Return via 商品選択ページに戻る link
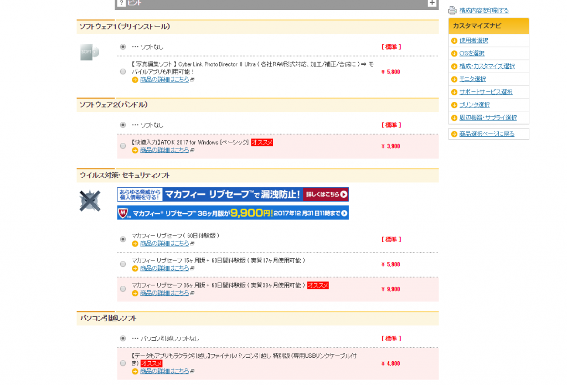567x385 pixels. [x=487, y=134]
